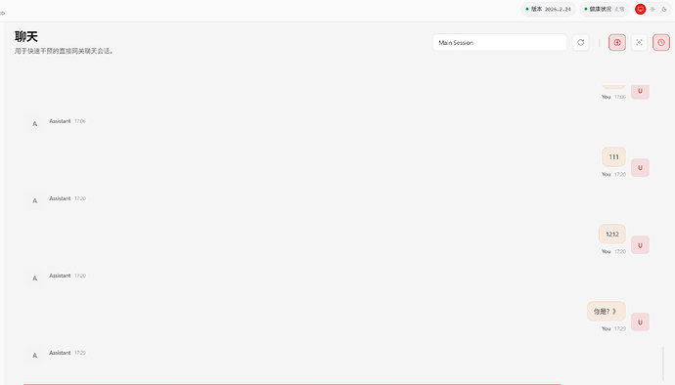Click the A avatar of the reply after 111
Viewport: 675px width, 385px height.
click(35, 201)
